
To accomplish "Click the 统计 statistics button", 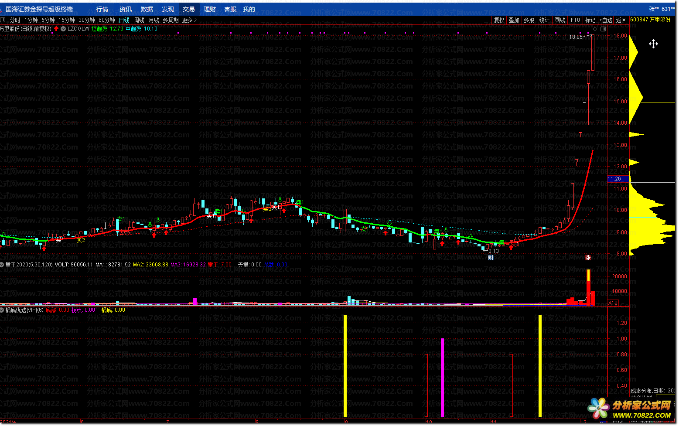I will click(x=544, y=20).
